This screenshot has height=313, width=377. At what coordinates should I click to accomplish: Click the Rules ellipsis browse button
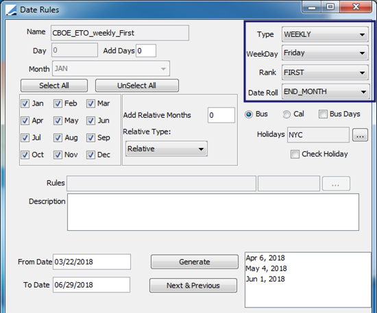click(x=336, y=184)
